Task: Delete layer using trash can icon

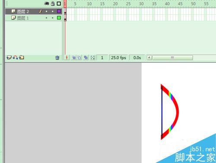Action: tap(57, 58)
